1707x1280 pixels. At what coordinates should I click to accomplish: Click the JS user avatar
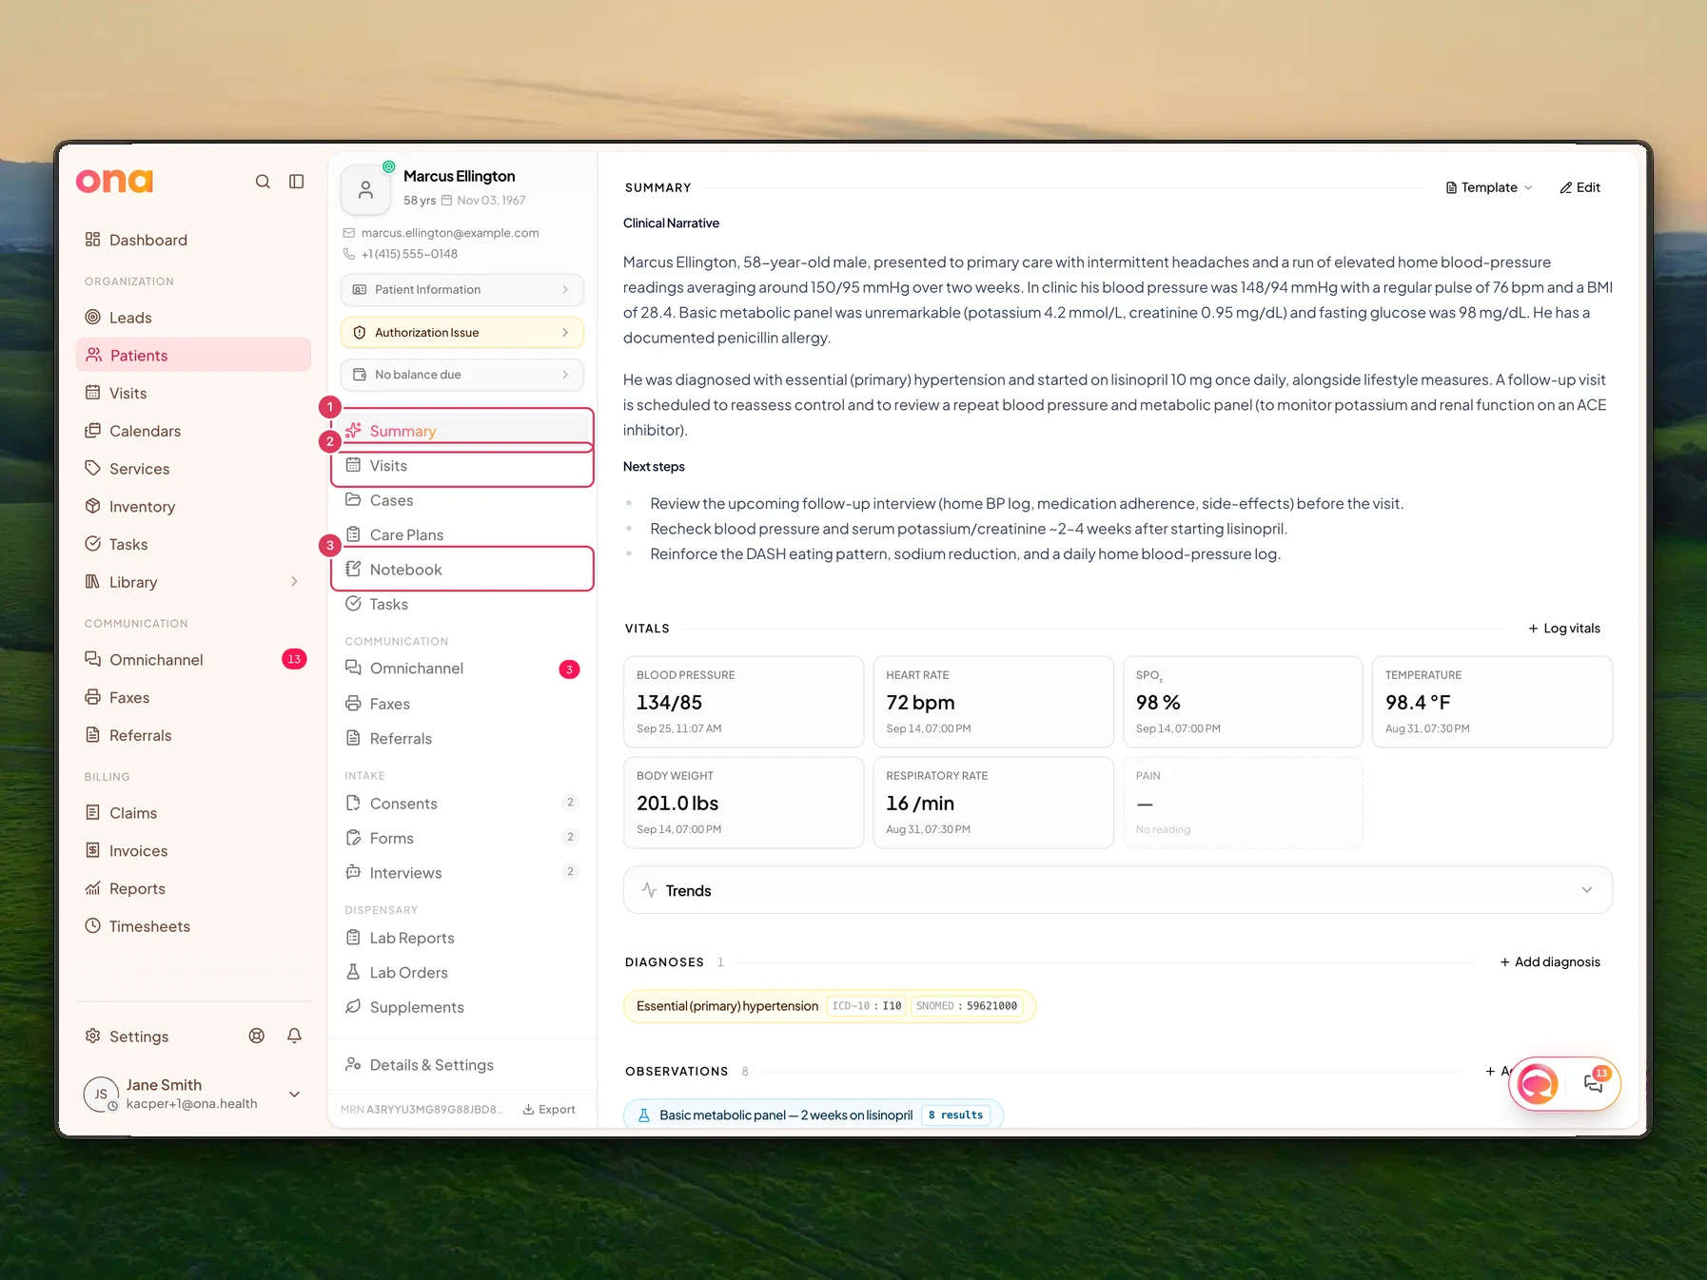point(101,1095)
